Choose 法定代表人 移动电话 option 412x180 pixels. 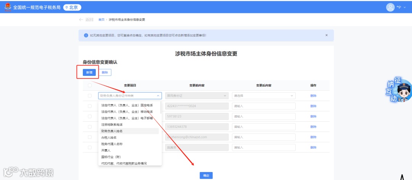pos(127,112)
